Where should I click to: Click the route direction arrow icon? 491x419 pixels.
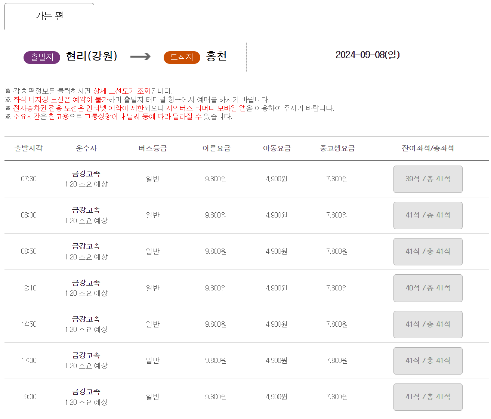[x=140, y=56]
